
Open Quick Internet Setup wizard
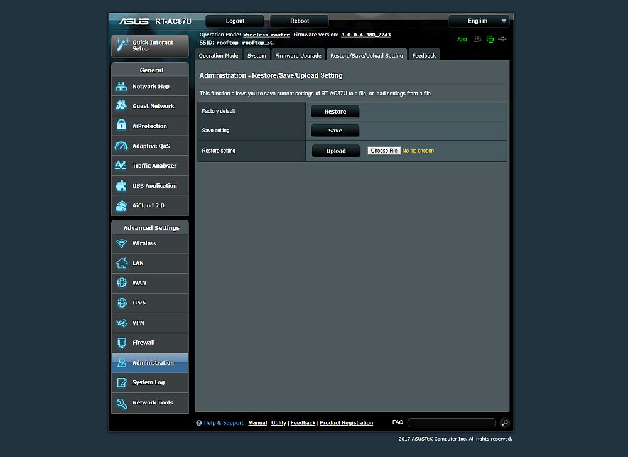tap(149, 46)
